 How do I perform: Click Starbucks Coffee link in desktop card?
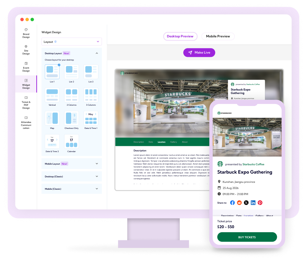253,84
